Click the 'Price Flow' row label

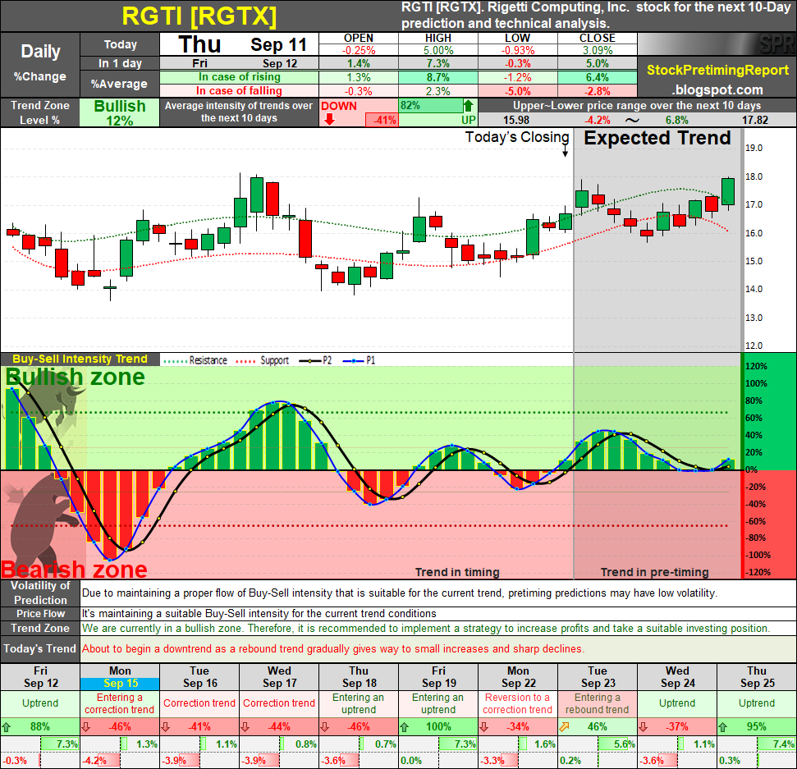(x=40, y=613)
